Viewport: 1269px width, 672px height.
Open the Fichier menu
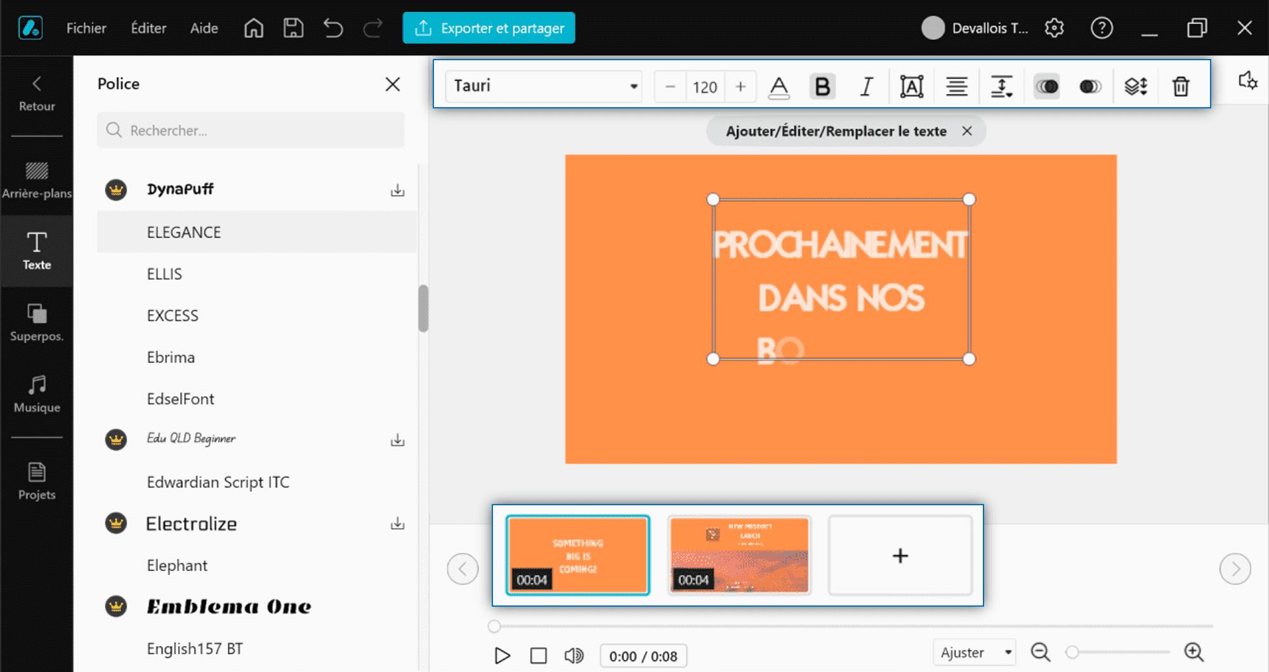tap(86, 28)
